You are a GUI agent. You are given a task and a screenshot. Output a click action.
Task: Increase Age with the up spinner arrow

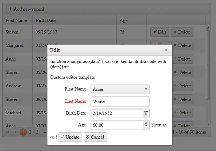146,123
